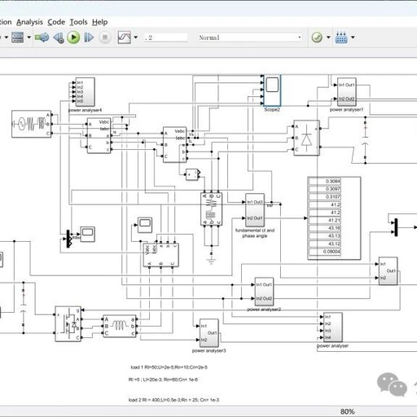Click the Step Back button
The height and width of the screenshot is (417, 417).
pos(59,37)
